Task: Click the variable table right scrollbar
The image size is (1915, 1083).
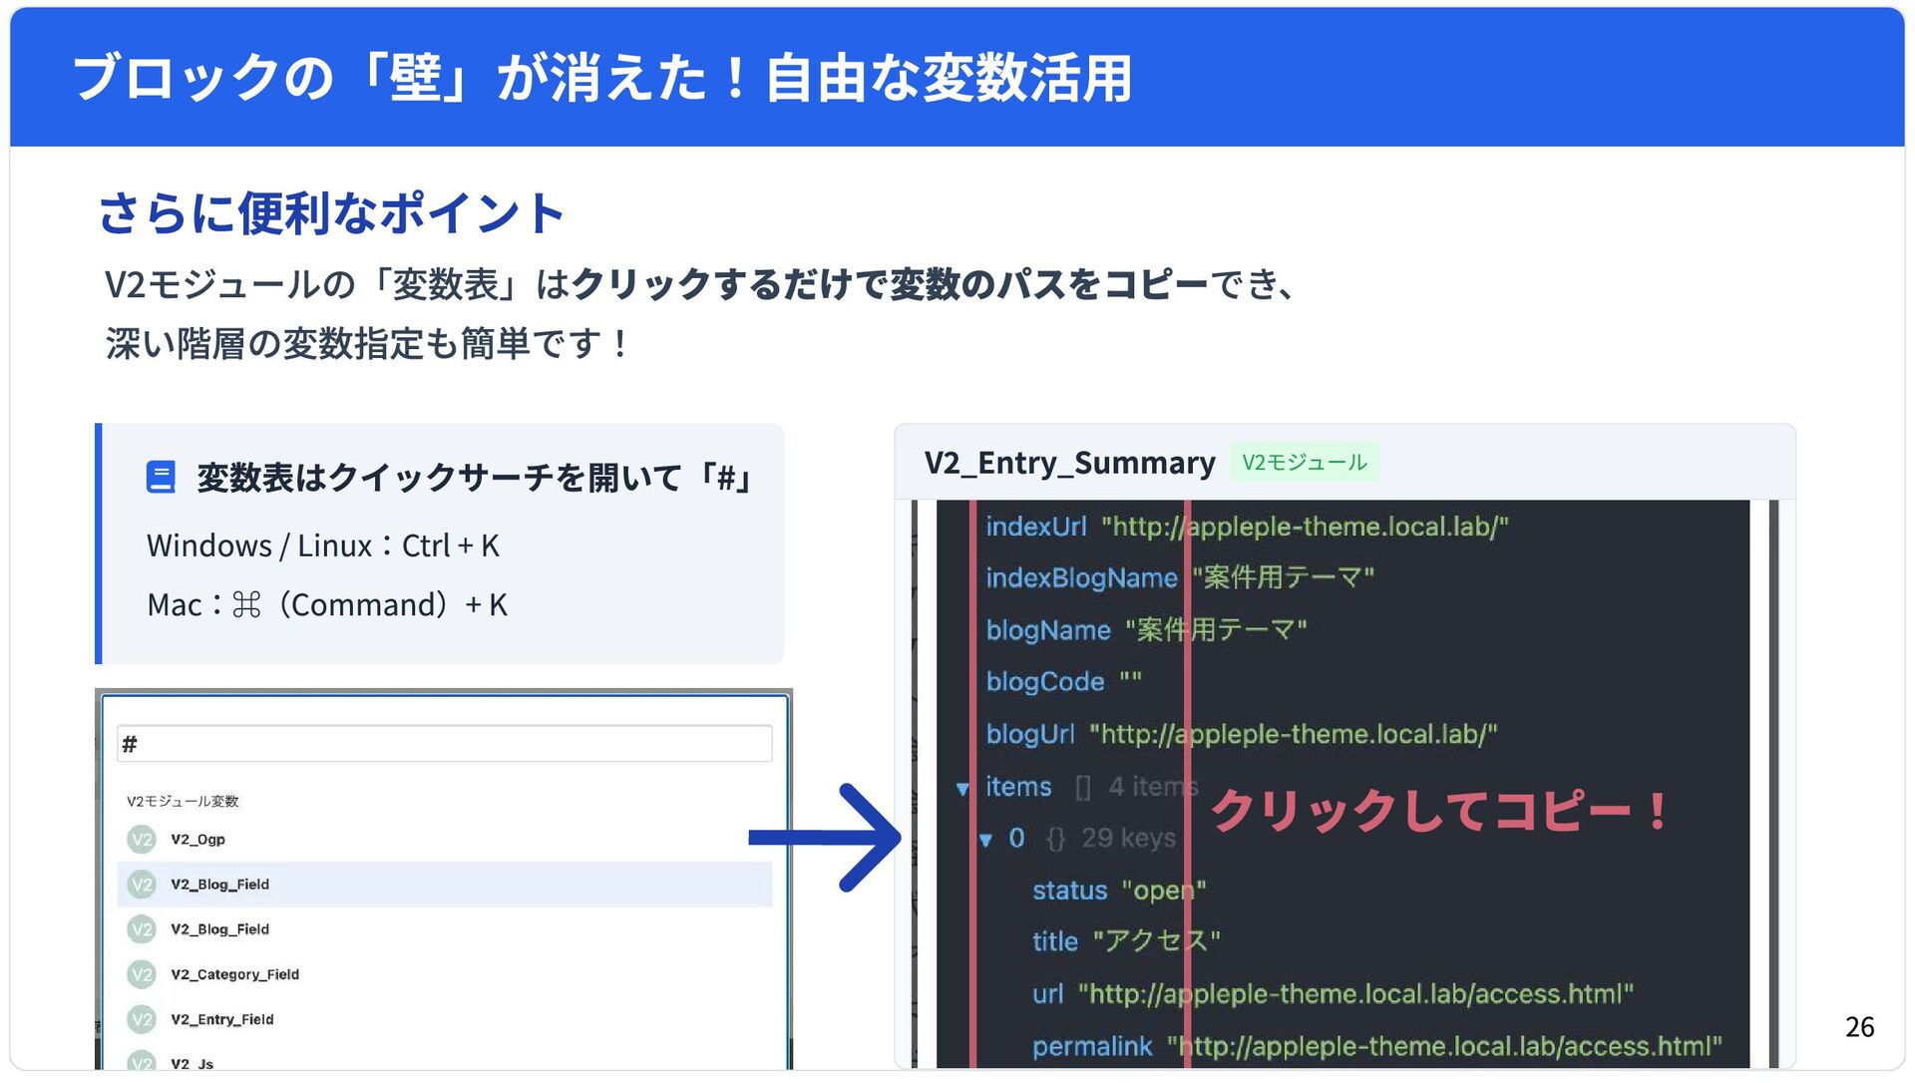Action: click(1773, 783)
